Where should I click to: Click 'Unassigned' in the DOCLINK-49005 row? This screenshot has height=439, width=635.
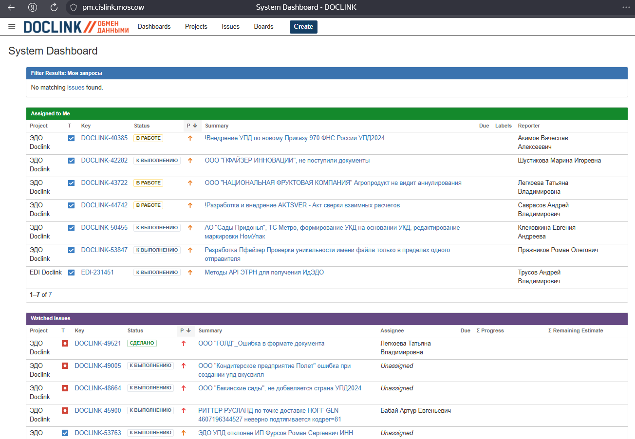(397, 366)
